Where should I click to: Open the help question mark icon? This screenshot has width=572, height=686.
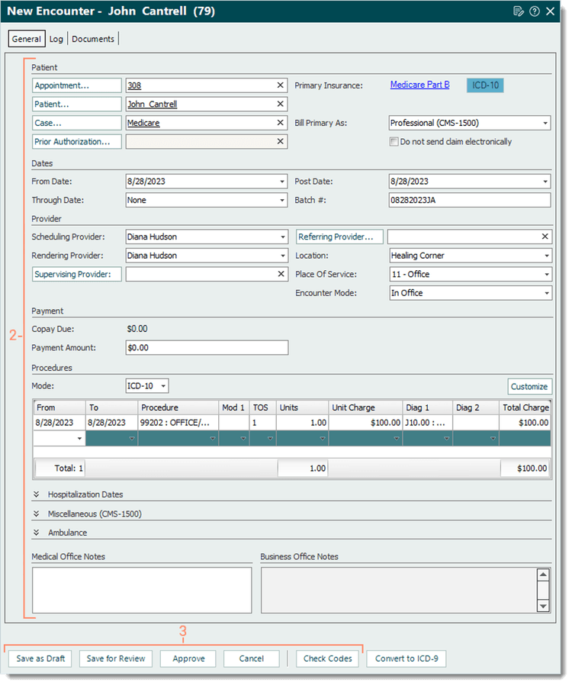pos(535,11)
